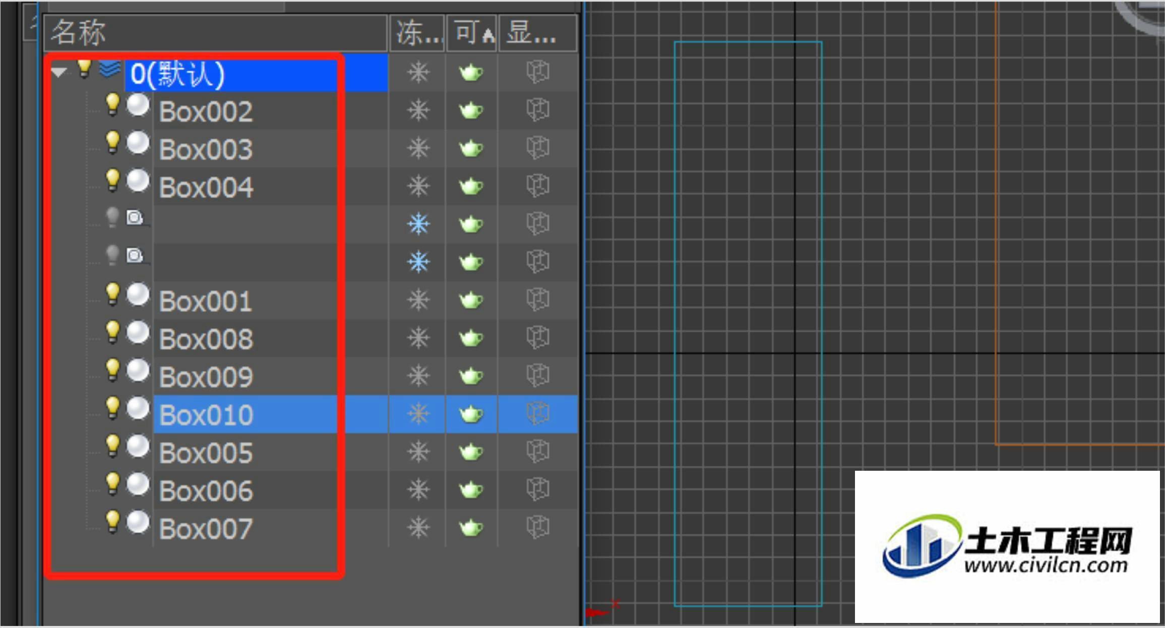The width and height of the screenshot is (1165, 628).
Task: Click the layer stack icon beside 0(默认)
Action: (110, 69)
